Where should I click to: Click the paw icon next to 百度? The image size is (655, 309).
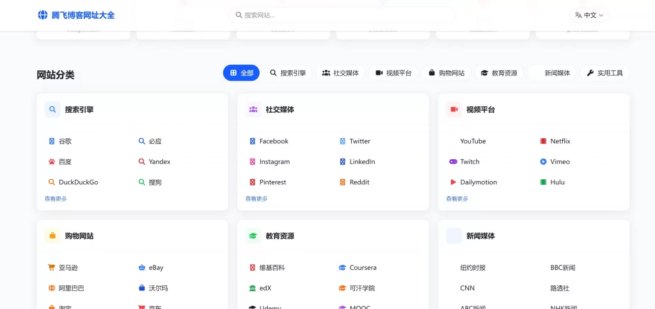(52, 162)
